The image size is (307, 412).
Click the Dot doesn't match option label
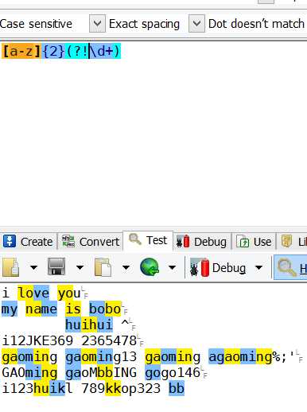[x=256, y=24]
